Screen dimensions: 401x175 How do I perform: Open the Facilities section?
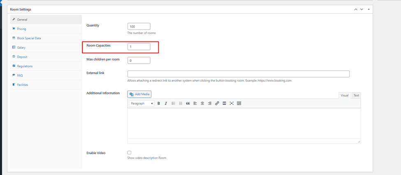click(x=23, y=85)
